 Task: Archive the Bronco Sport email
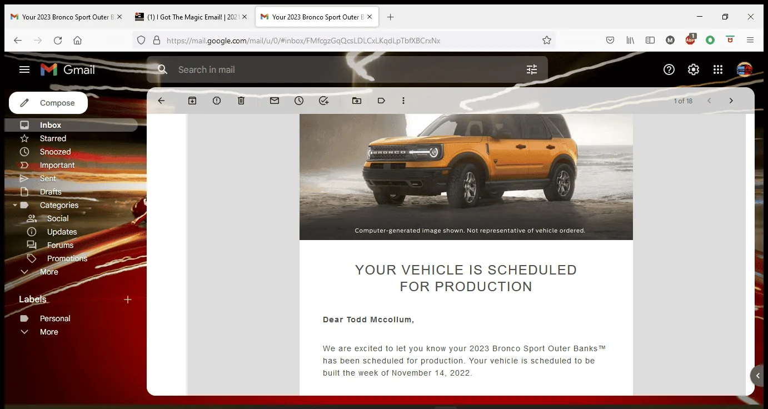(x=192, y=101)
